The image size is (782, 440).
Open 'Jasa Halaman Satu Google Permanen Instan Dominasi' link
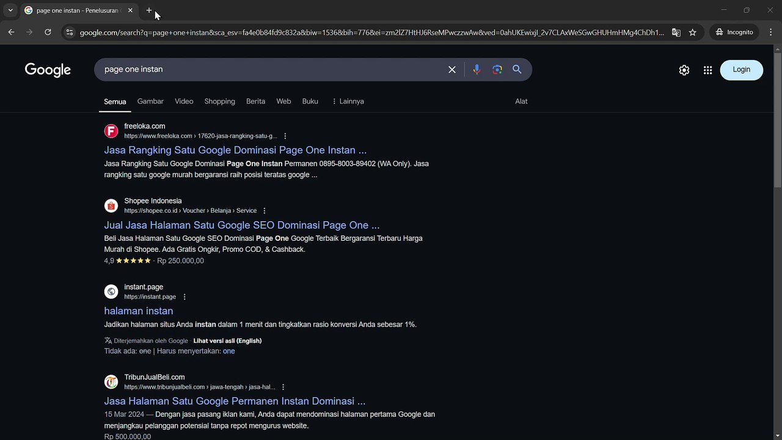[x=235, y=402]
